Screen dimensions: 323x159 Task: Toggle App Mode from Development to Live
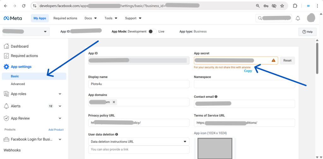(x=152, y=31)
